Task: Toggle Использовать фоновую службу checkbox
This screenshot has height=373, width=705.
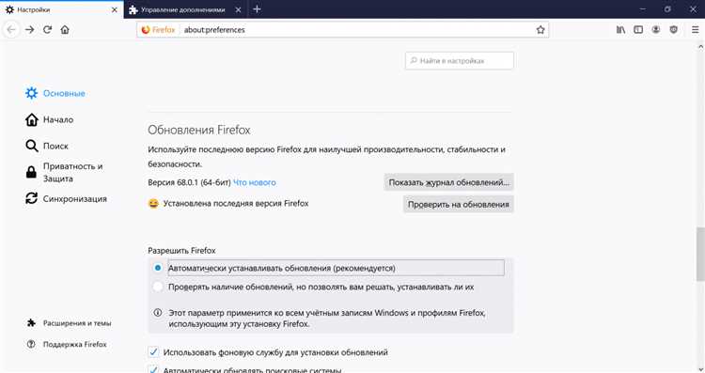Action: click(x=153, y=352)
